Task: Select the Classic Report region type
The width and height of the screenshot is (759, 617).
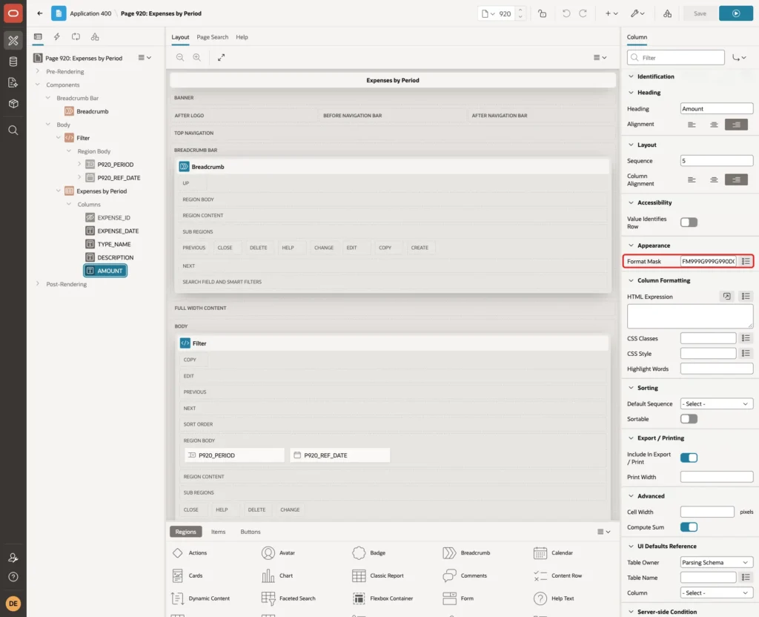Action: coord(378,575)
